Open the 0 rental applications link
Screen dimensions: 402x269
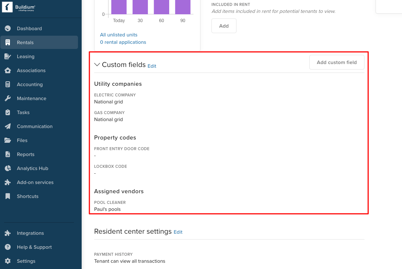coord(123,42)
